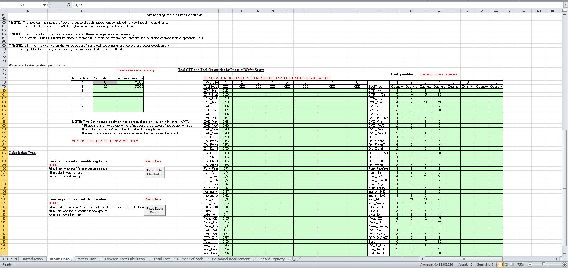Click the horizontal scrollbar right arrow

[557, 259]
